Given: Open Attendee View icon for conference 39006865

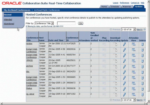Looking at the screenshot, I should click(134, 78).
